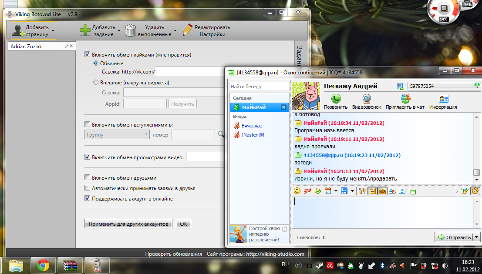Toggle send-on-Enter key icon
The width and height of the screenshot is (482, 274).
(x=372, y=191)
